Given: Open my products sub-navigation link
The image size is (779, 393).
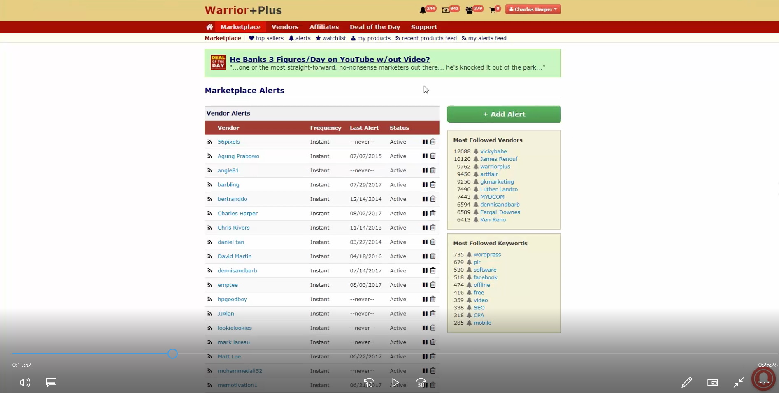Looking at the screenshot, I should [x=371, y=38].
